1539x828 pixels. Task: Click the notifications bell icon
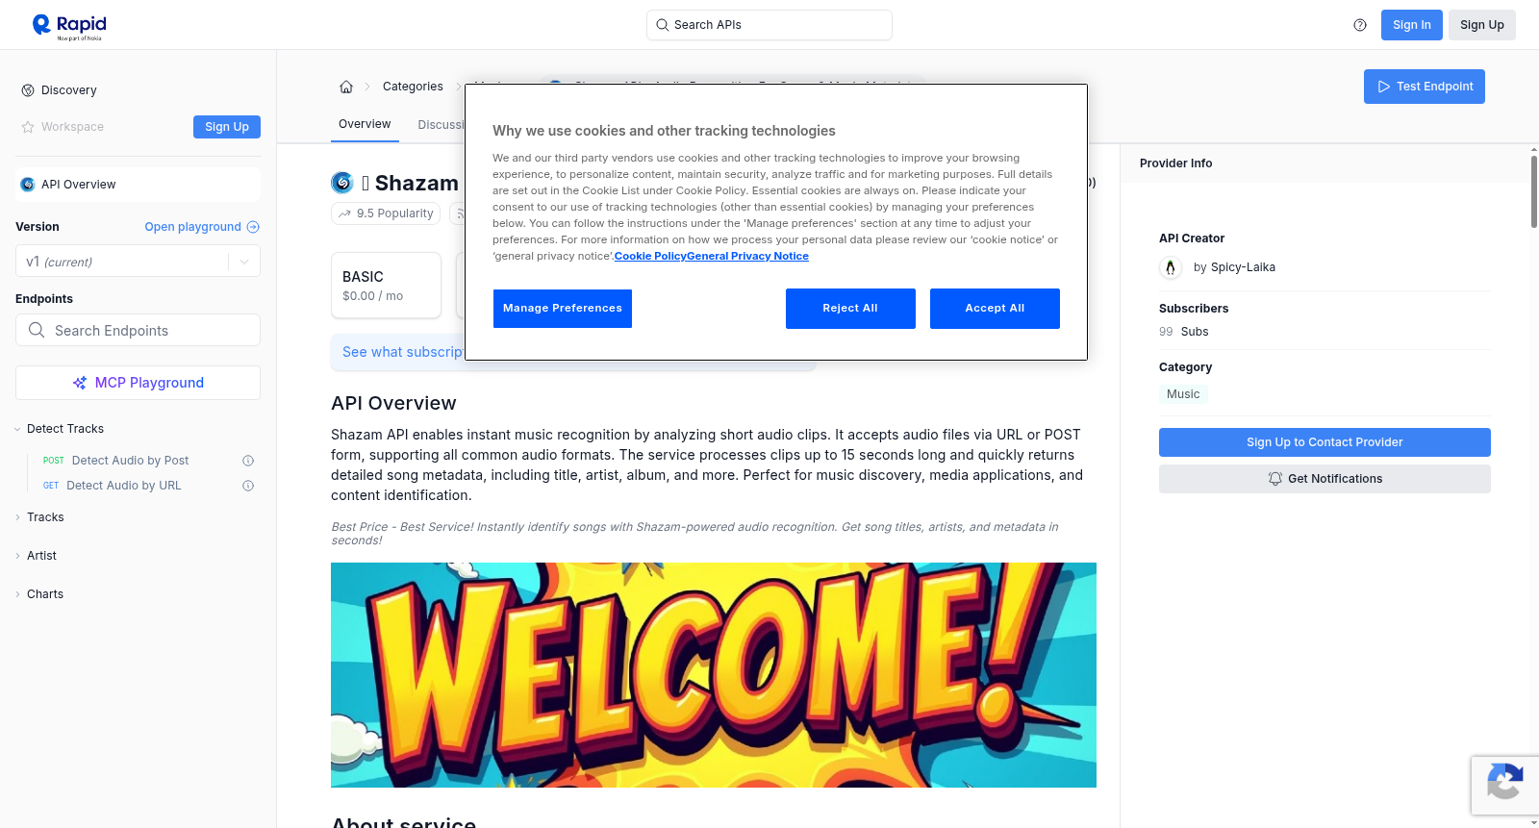[x=1275, y=479]
